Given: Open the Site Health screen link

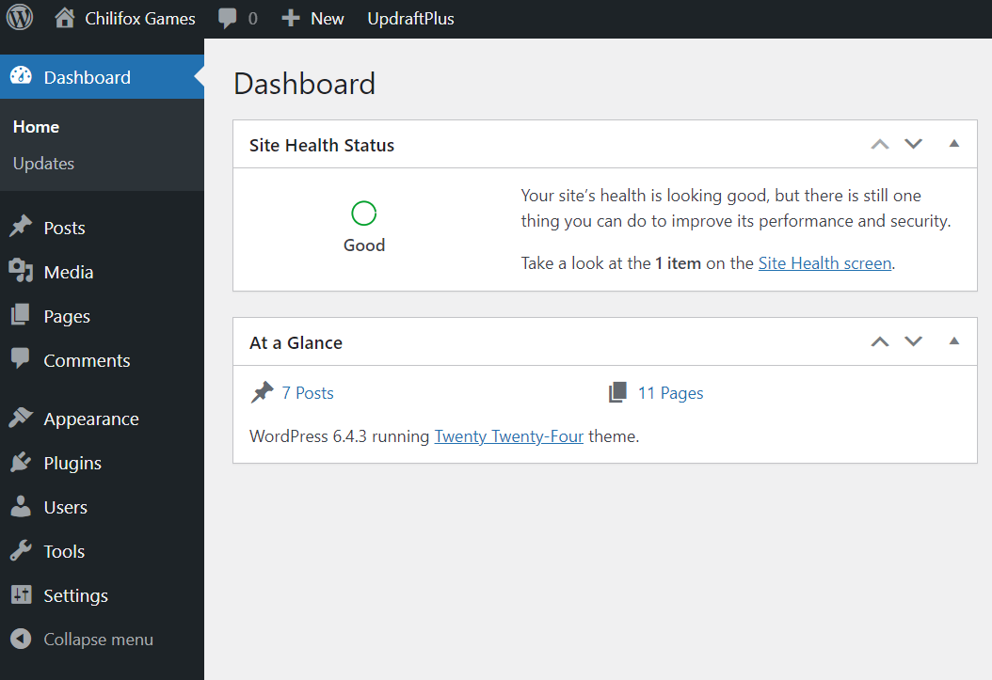Looking at the screenshot, I should (824, 262).
